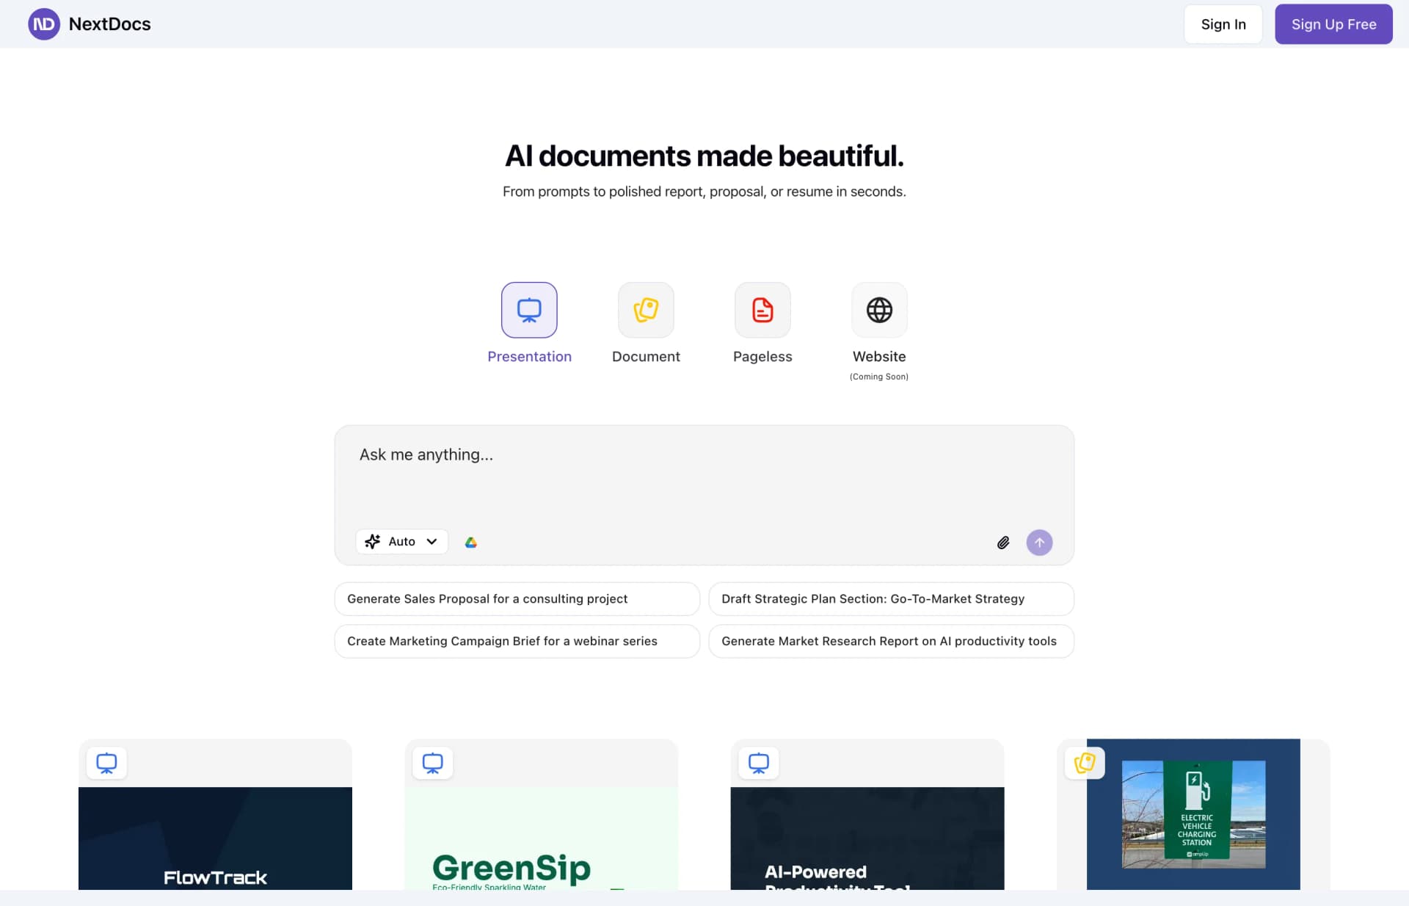
Task: Click the Website (Coming Soon) globe icon
Action: tap(878, 310)
